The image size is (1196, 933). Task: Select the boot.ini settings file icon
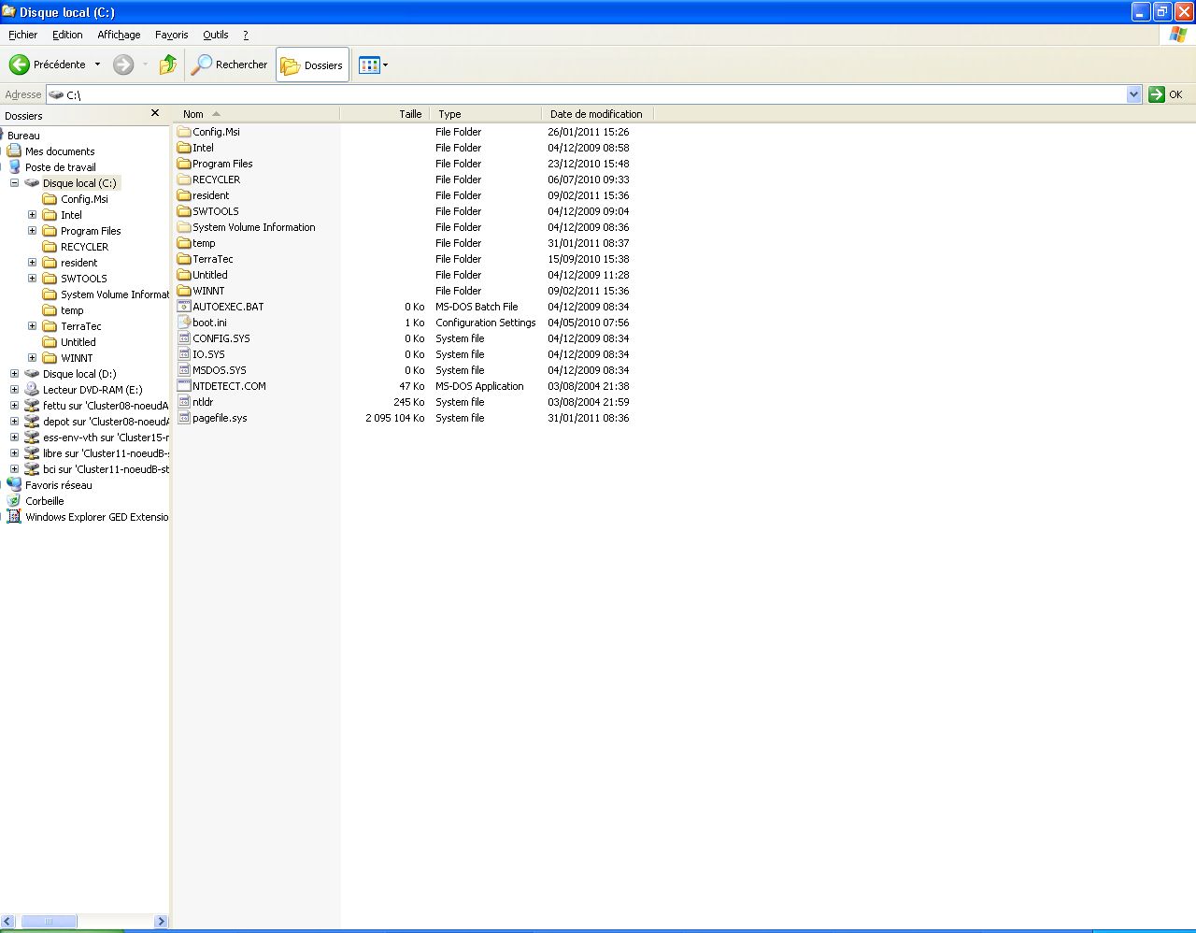click(x=184, y=323)
